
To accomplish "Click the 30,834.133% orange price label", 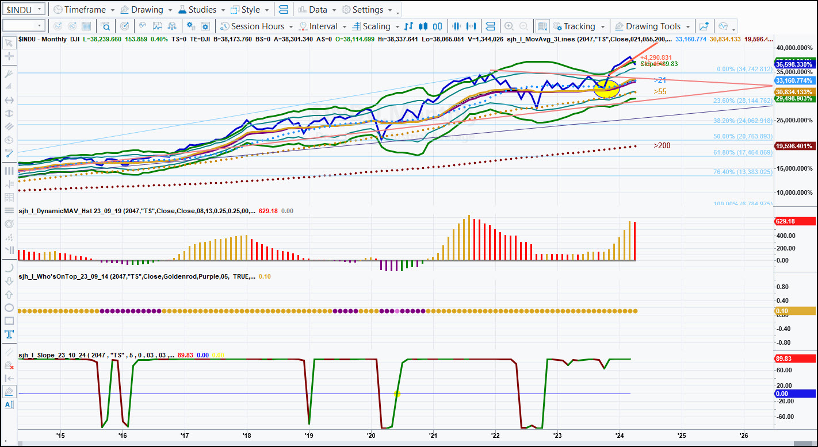I will [795, 92].
